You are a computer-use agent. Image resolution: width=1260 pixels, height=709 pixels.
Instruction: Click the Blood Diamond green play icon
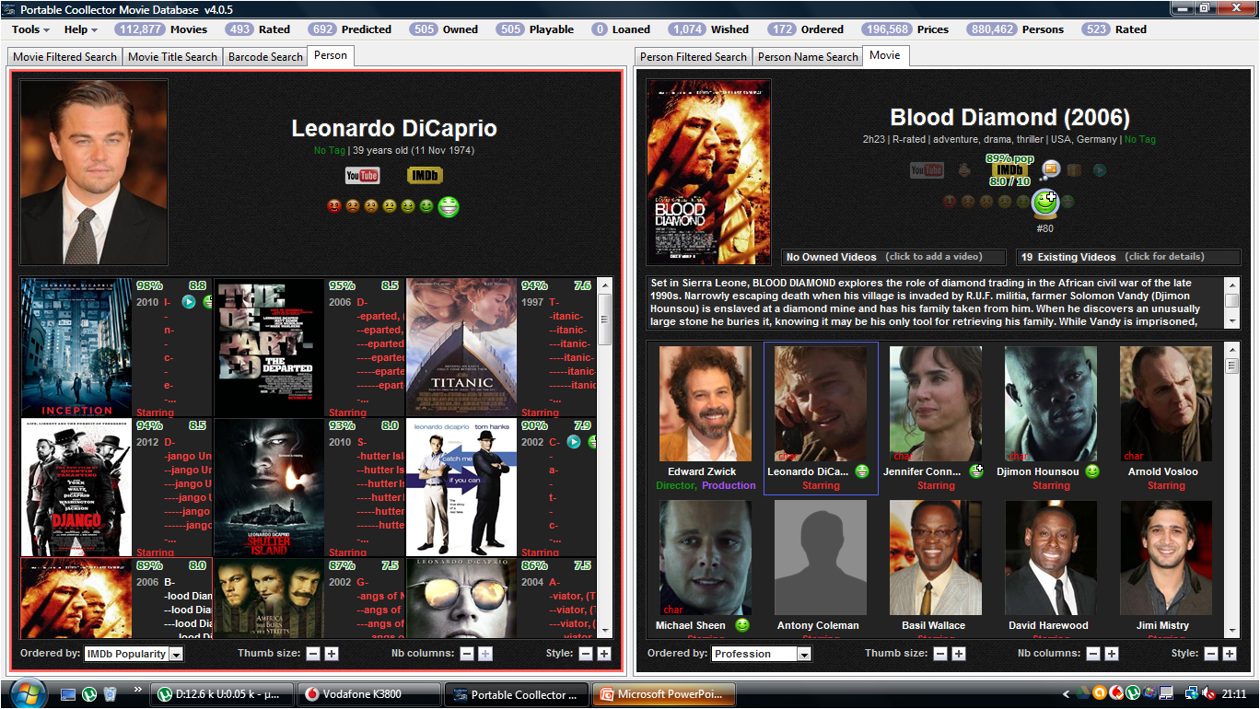tap(1099, 169)
